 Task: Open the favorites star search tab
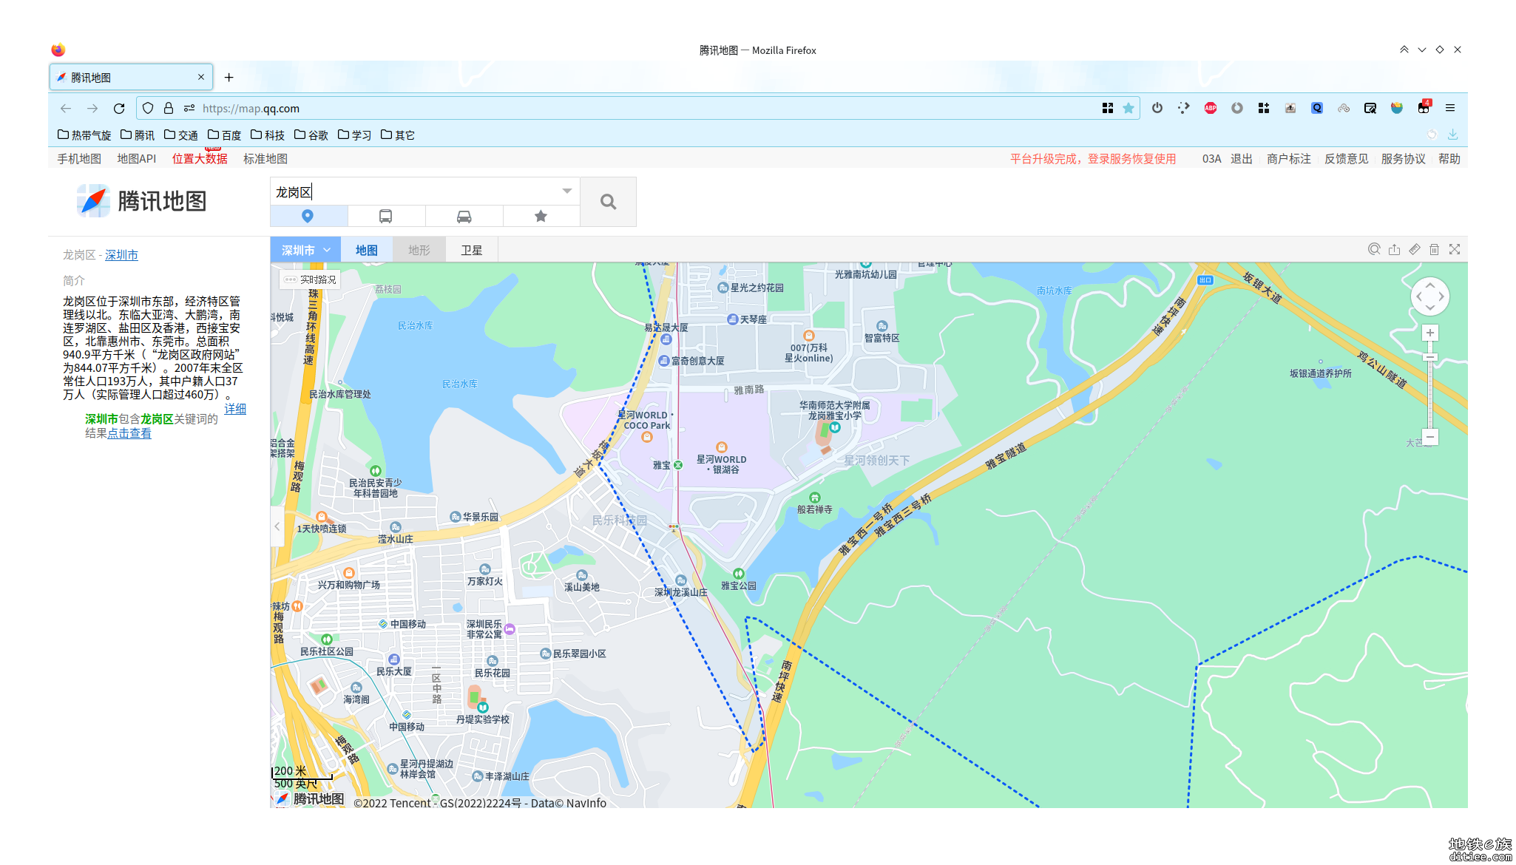pos(541,216)
